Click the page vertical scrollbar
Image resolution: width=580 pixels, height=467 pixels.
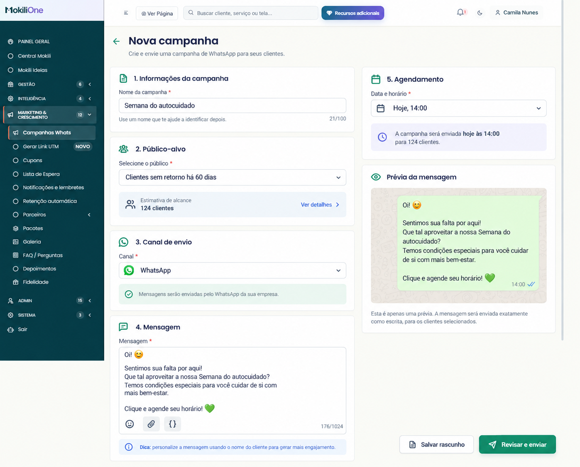pos(563,171)
